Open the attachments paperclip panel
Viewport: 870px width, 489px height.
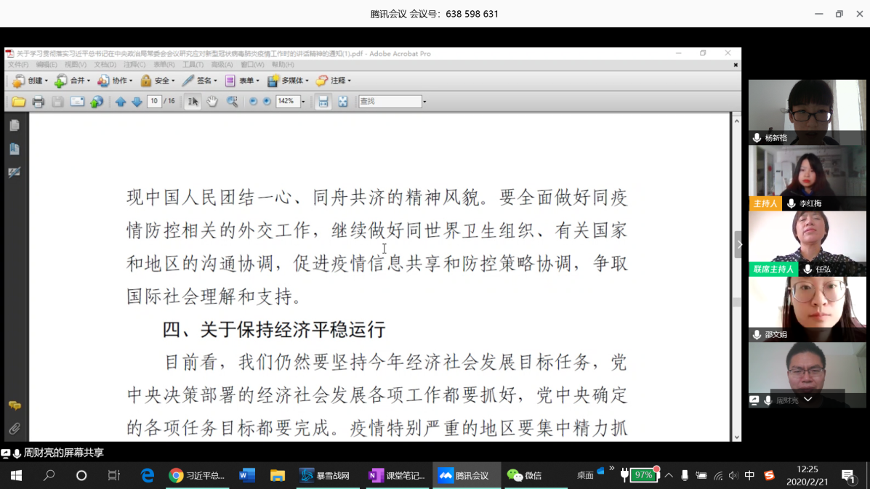tap(15, 429)
